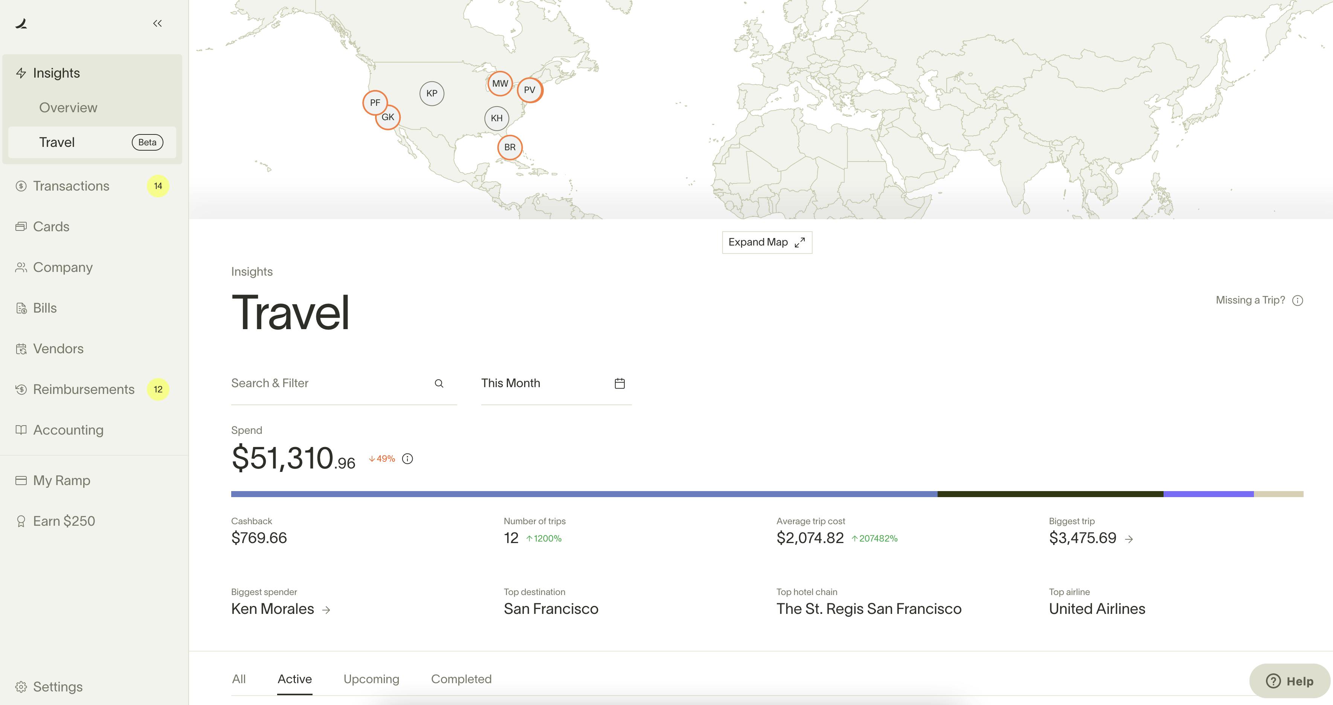Click the Expand Map button
The image size is (1333, 705).
pyautogui.click(x=766, y=242)
